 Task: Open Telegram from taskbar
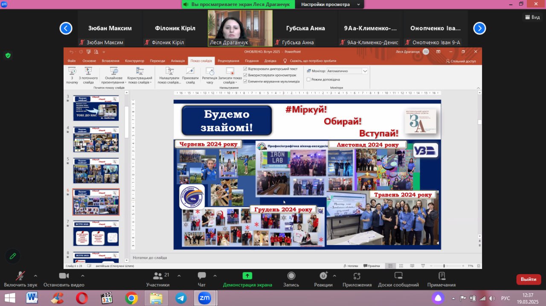181,298
